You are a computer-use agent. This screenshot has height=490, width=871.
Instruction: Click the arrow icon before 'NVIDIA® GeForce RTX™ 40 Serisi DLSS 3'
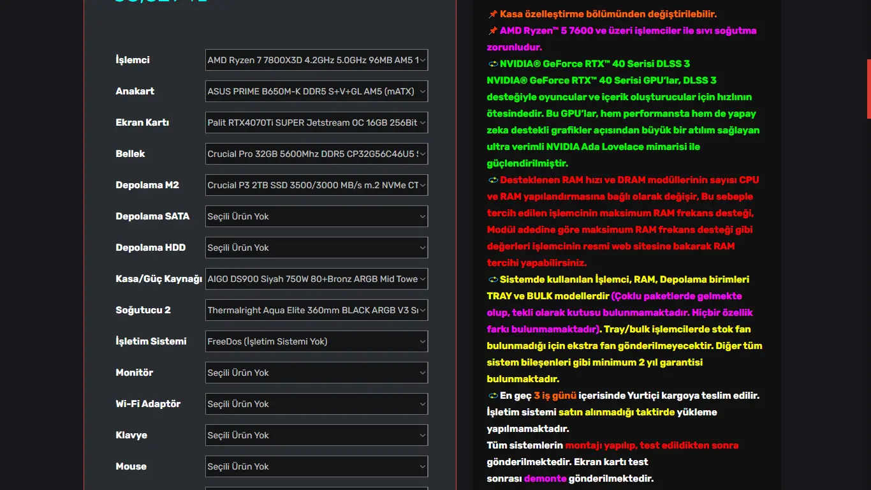point(493,64)
